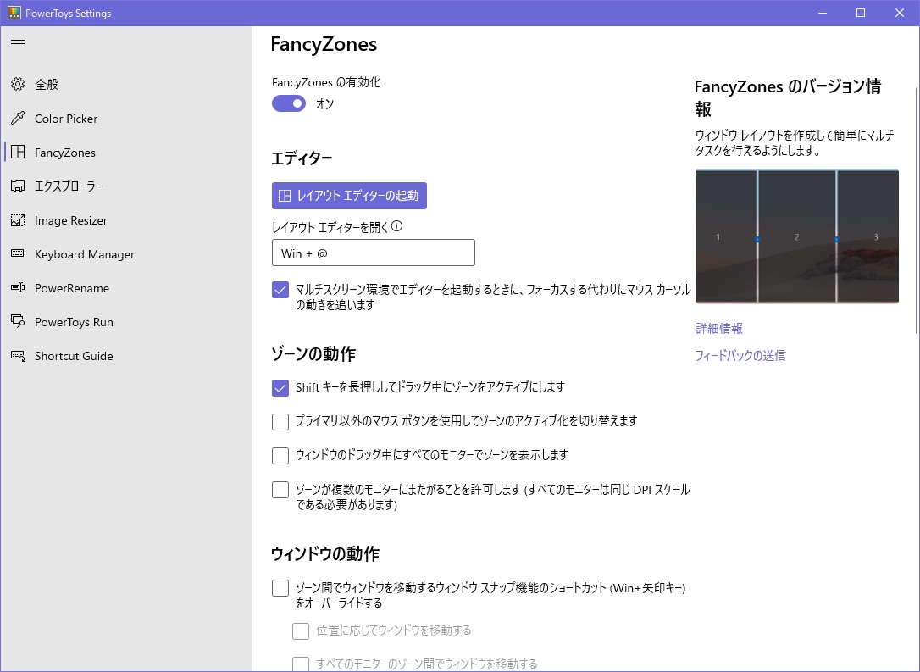The width and height of the screenshot is (920, 672).
Task: Toggle the FancyZones の有効化 switch off
Action: click(289, 103)
